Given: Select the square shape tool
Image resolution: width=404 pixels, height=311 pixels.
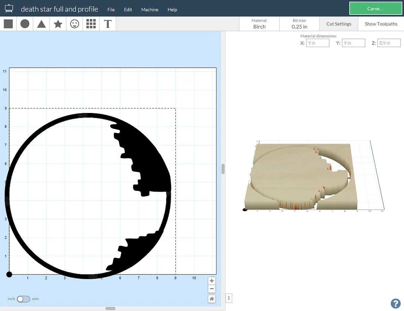Looking at the screenshot, I should [x=8, y=24].
